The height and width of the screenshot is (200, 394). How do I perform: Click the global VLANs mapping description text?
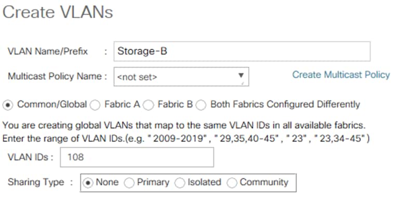[x=184, y=125]
